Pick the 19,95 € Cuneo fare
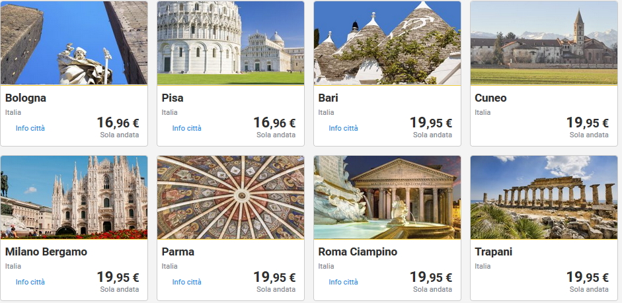The width and height of the screenshot is (622, 303). (x=587, y=123)
